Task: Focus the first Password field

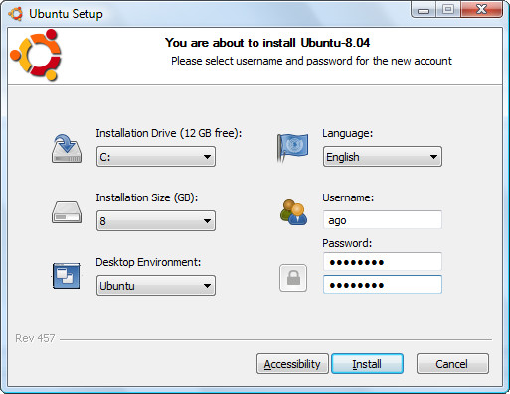Action: click(x=383, y=262)
